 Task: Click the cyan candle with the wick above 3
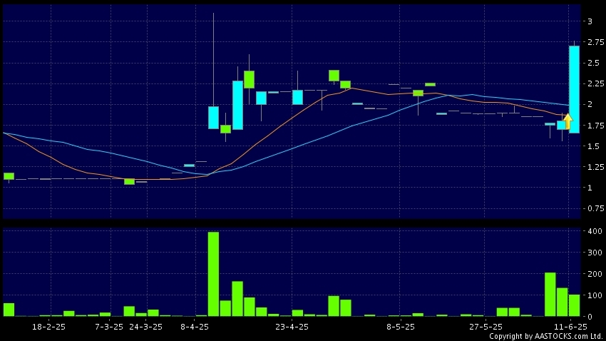(213, 118)
